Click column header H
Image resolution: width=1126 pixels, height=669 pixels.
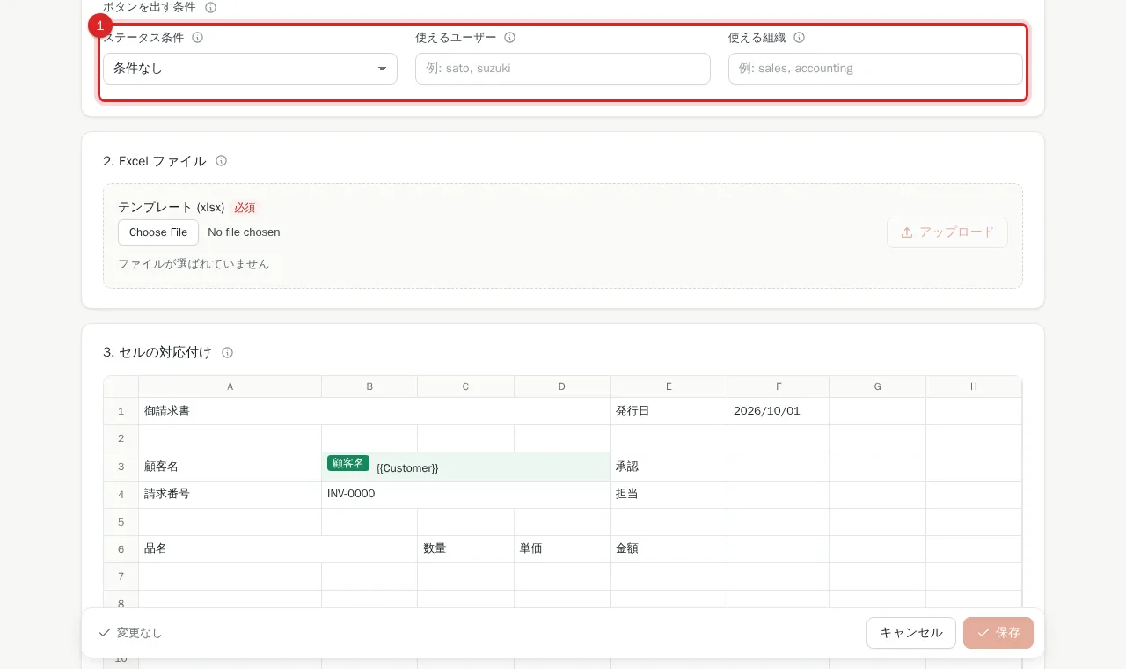[x=974, y=386]
